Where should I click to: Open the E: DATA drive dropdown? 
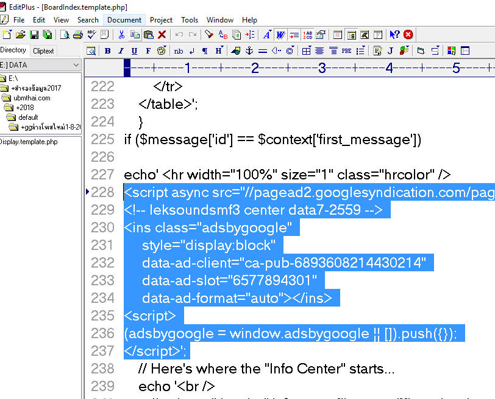(76, 64)
